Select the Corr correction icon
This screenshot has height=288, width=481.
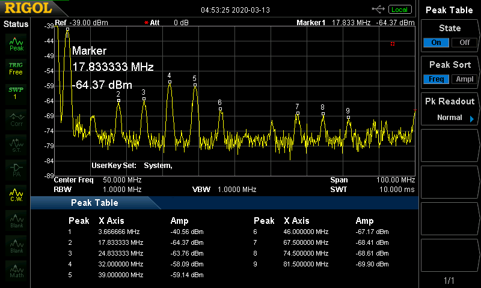[16, 120]
